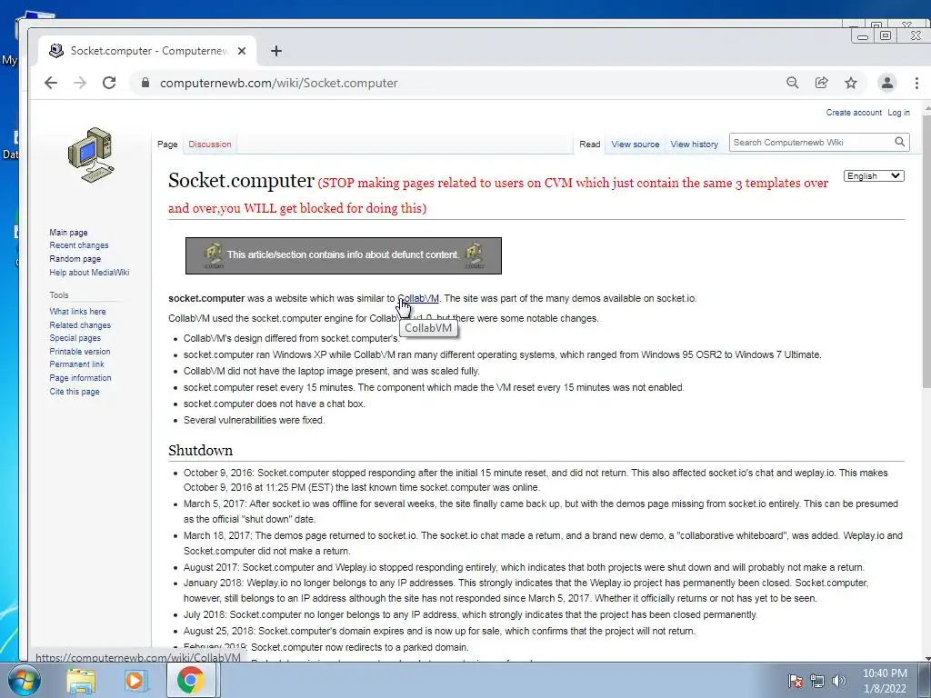Reload the current page

(x=109, y=83)
